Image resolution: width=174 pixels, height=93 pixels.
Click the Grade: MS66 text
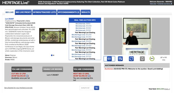point(10,60)
